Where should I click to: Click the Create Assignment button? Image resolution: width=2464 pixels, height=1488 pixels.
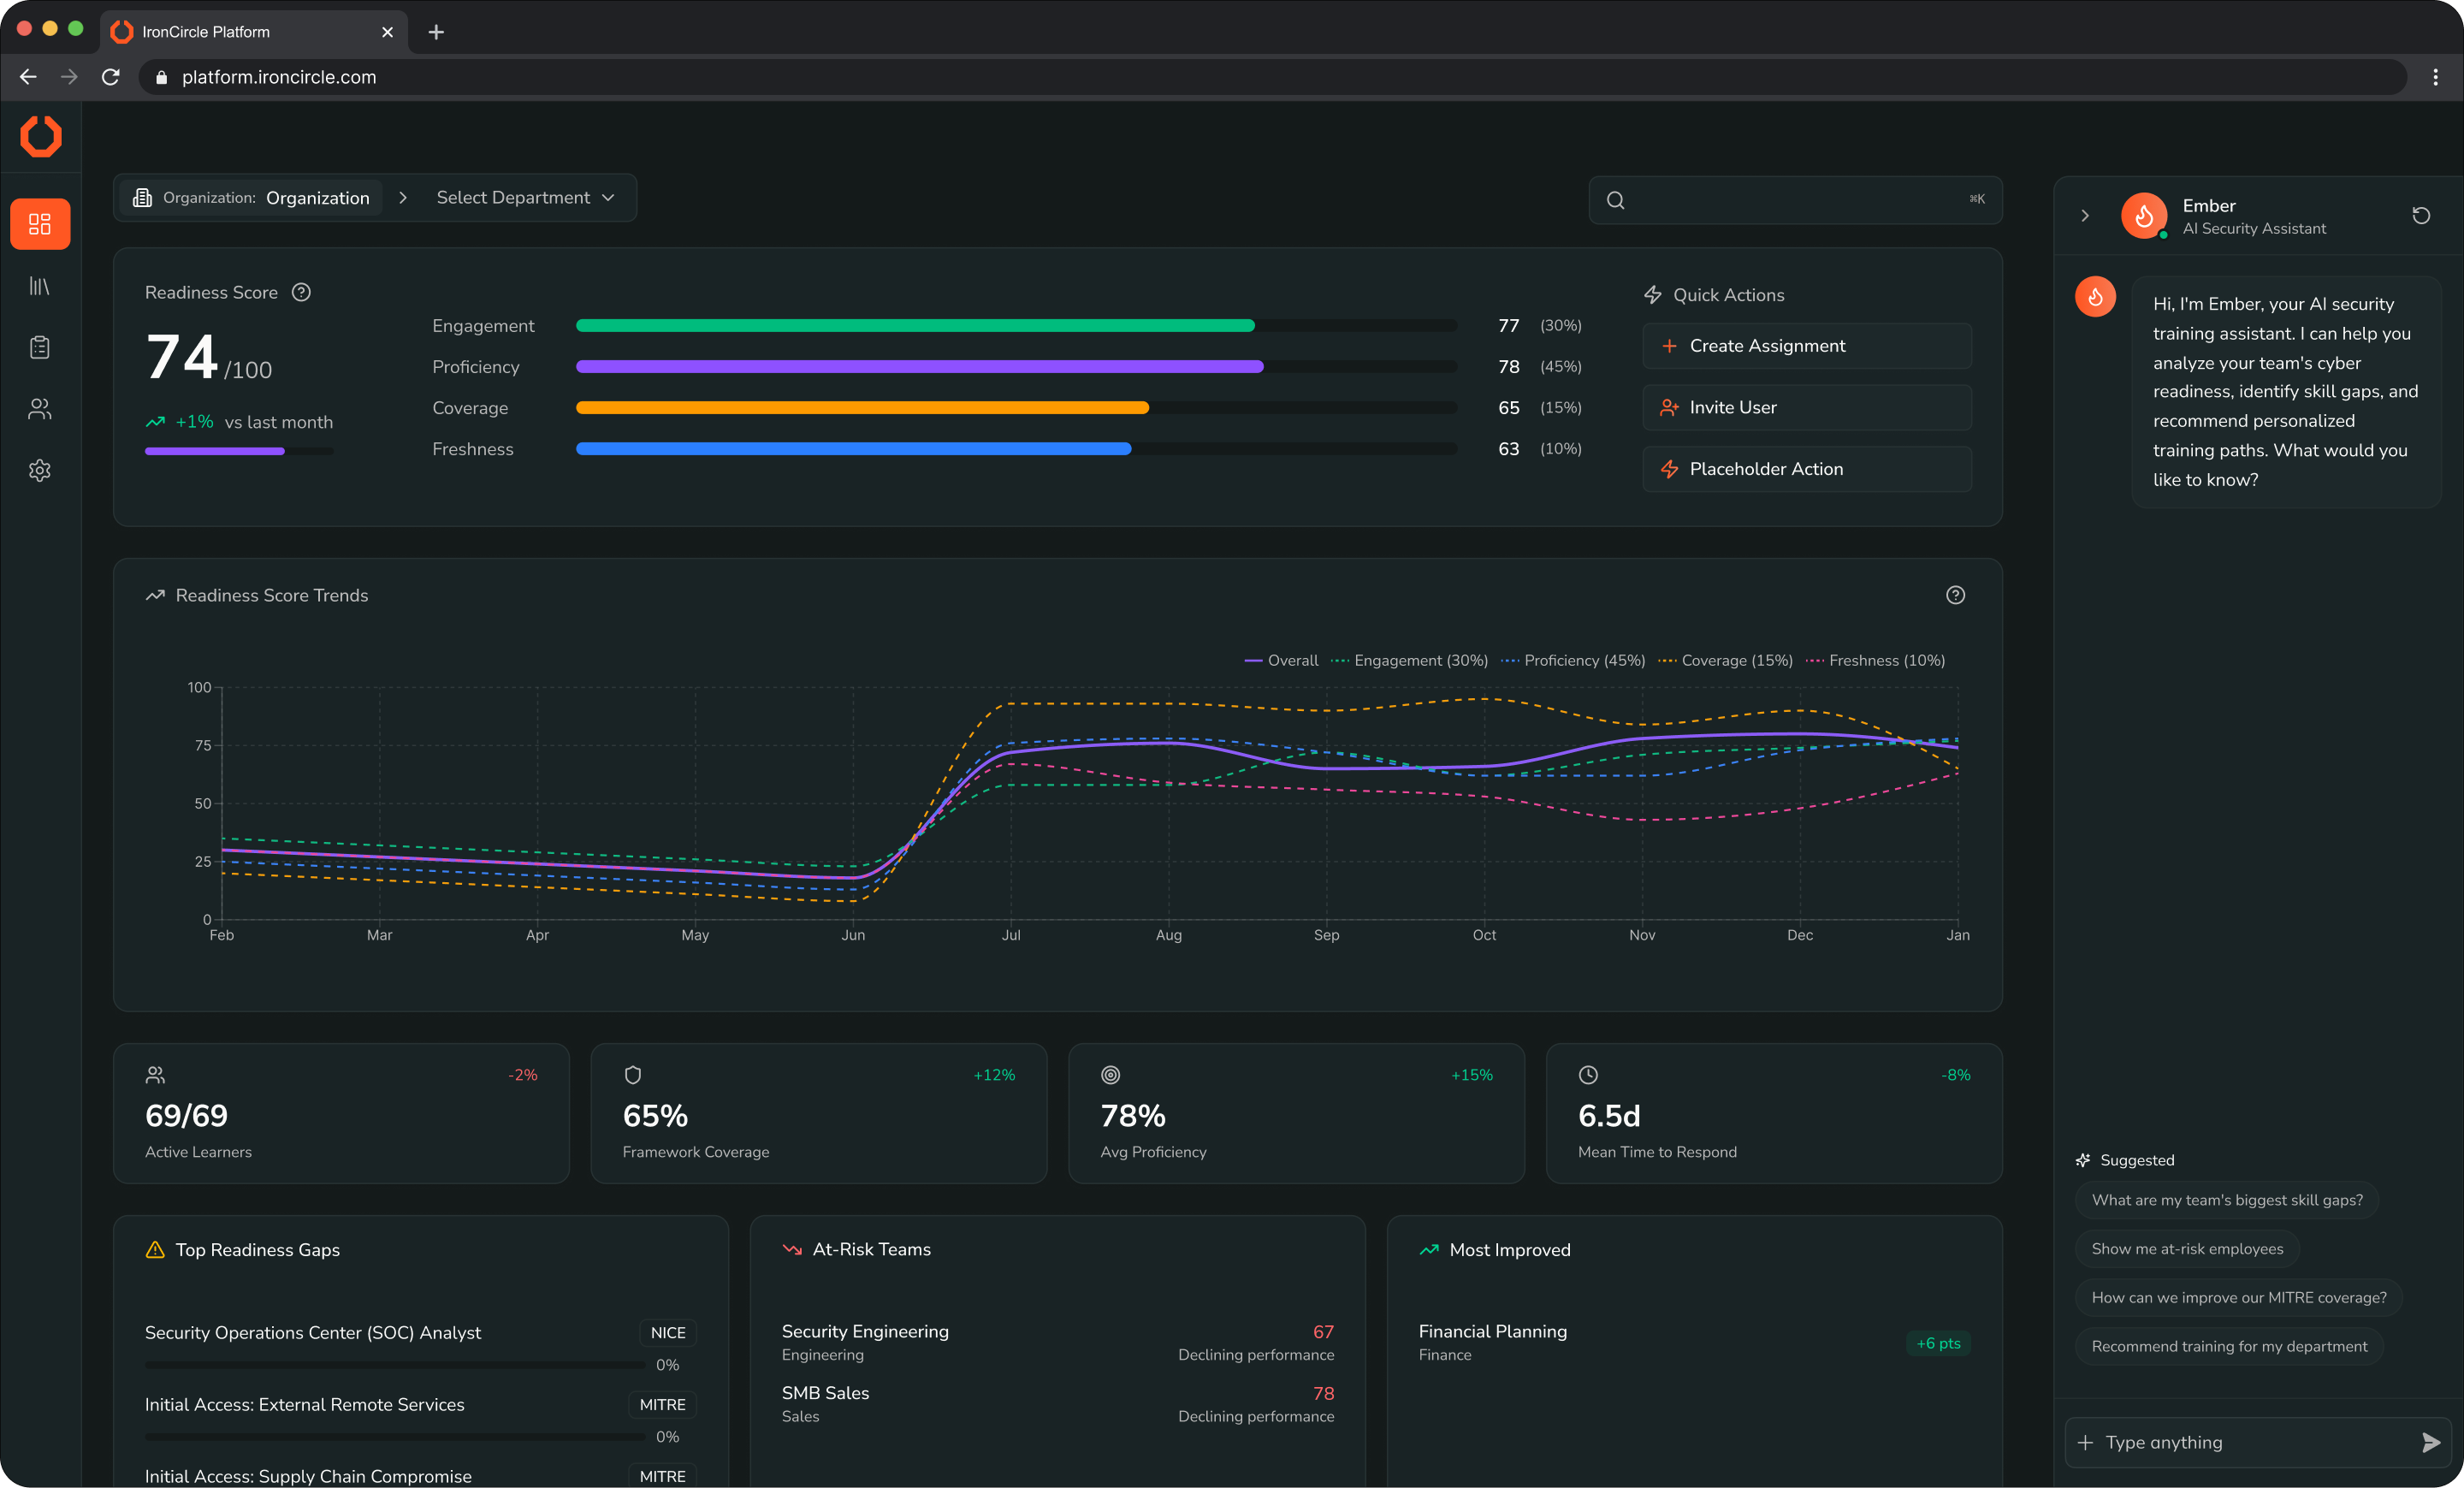click(x=1806, y=346)
